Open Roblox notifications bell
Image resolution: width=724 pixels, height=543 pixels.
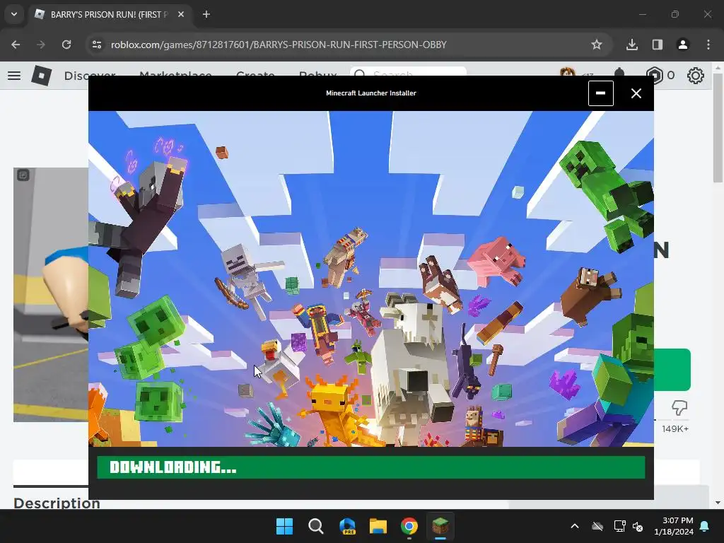[619, 73]
